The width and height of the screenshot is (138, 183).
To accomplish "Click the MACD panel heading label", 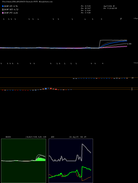I will (x=8, y=137).
